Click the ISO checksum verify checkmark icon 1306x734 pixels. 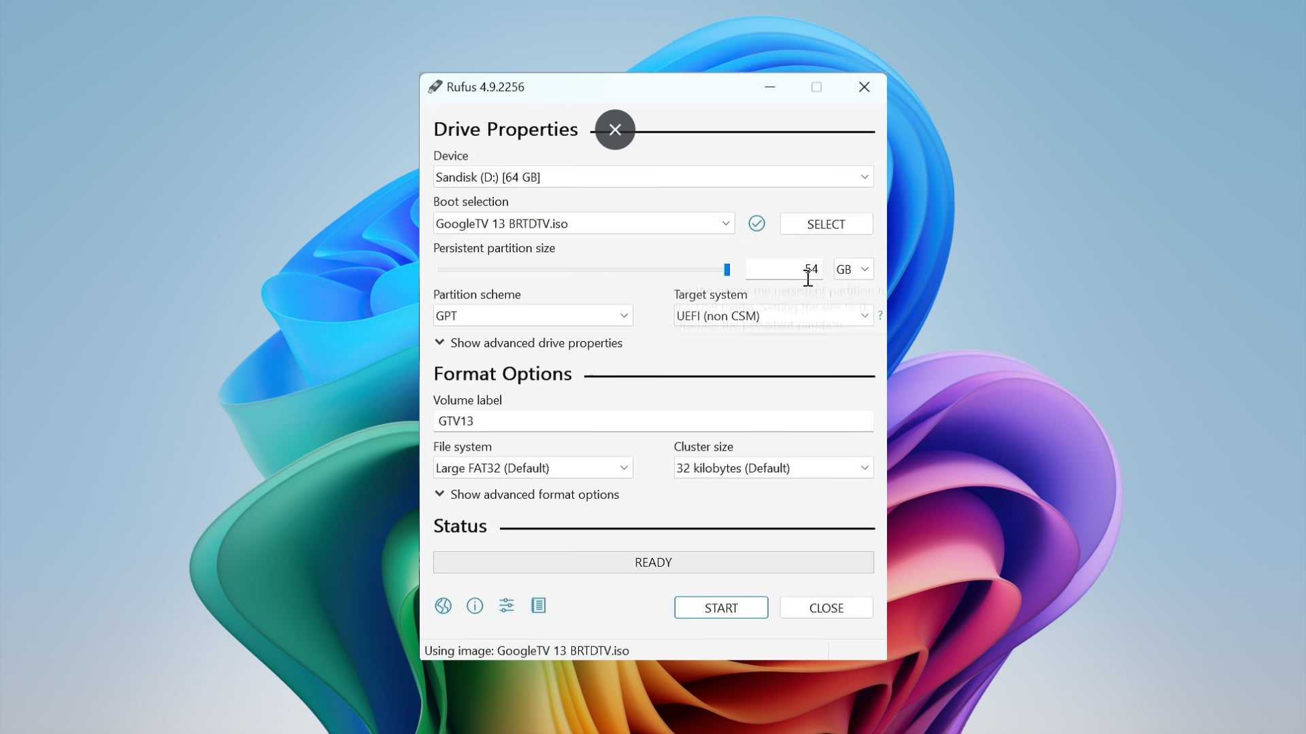click(756, 224)
